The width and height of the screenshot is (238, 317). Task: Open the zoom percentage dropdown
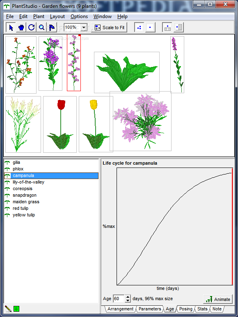point(84,27)
